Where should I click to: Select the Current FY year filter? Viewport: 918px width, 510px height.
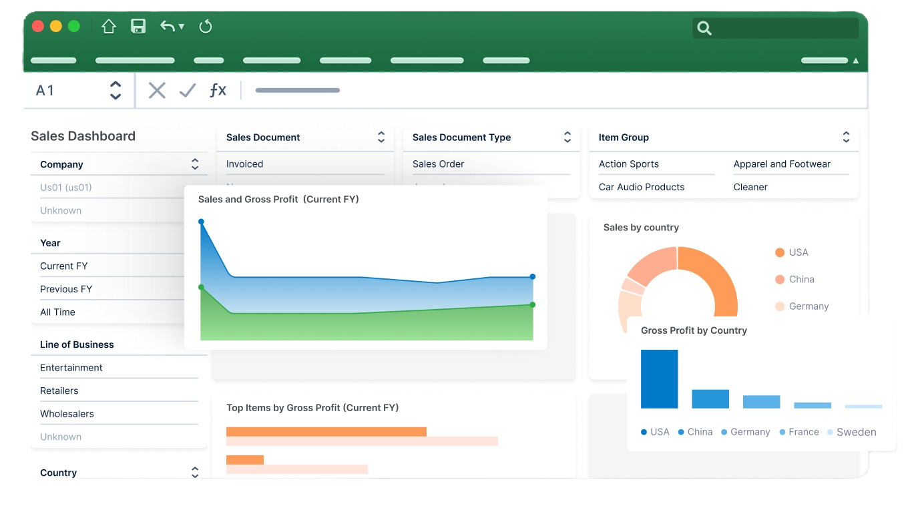click(64, 266)
